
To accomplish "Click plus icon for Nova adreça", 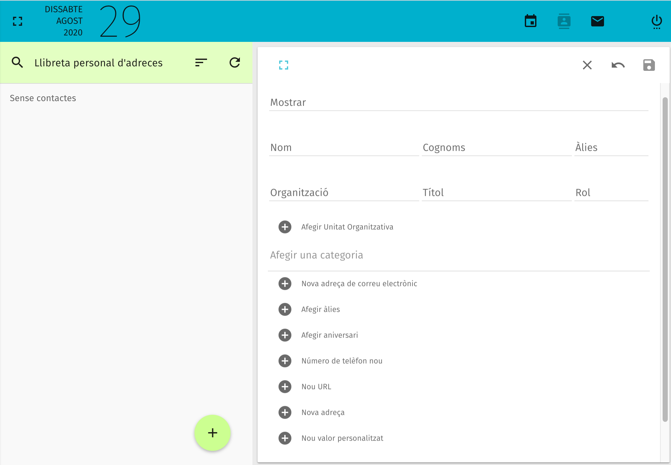I will (285, 413).
